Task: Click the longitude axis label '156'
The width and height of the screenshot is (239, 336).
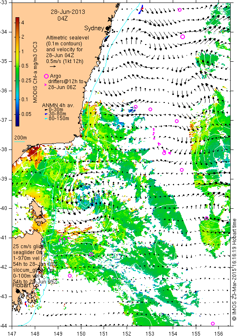Action: pos(219,333)
